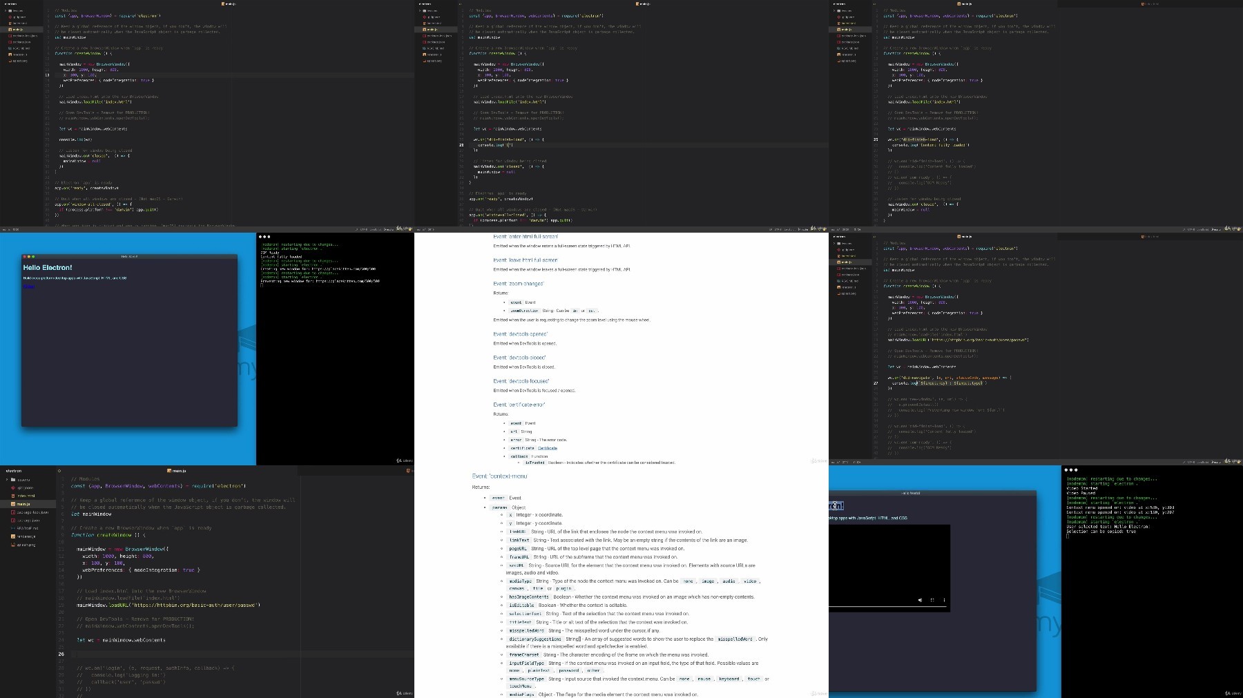The width and height of the screenshot is (1243, 698).
Task: Click 'Content fully loaded' line in the terminal
Action: [281, 256]
